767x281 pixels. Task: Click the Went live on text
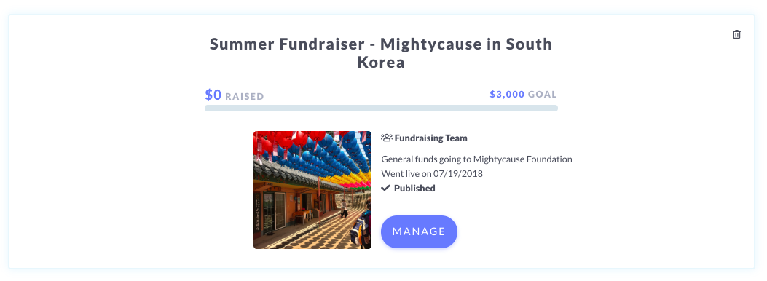pyautogui.click(x=406, y=173)
